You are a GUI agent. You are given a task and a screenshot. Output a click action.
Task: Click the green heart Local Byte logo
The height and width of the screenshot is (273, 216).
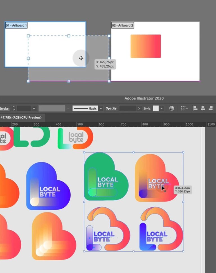(106, 176)
